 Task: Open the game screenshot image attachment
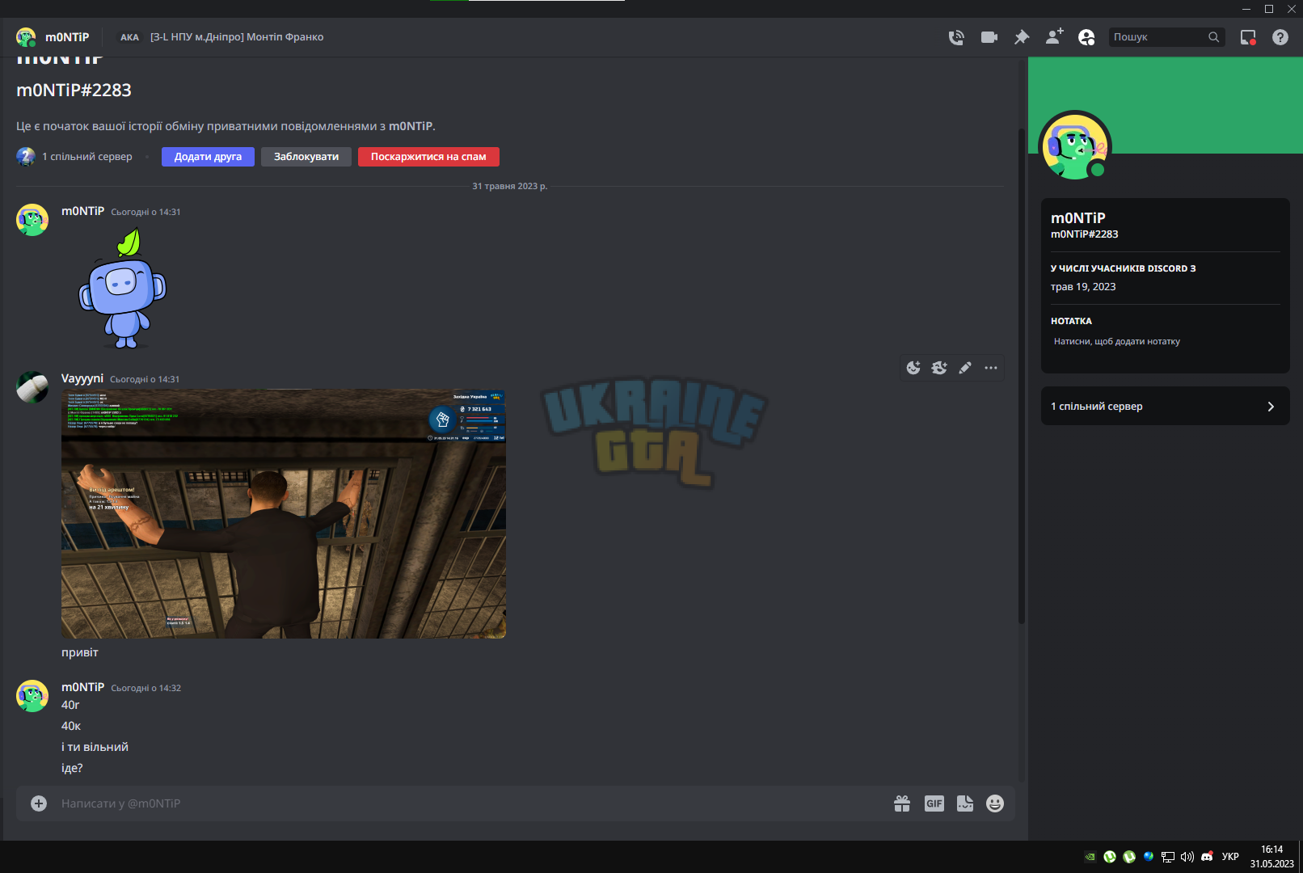(x=284, y=514)
